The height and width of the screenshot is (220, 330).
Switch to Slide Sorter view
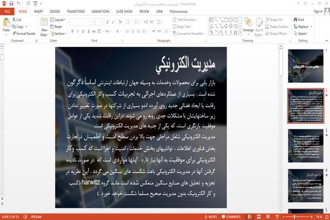[259, 217]
